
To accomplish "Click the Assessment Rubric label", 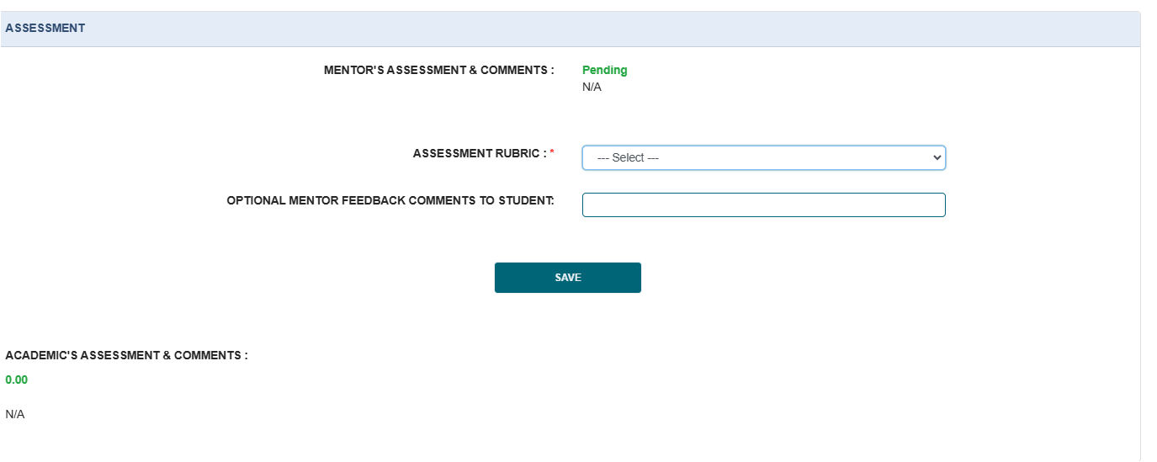I will pyautogui.click(x=480, y=153).
